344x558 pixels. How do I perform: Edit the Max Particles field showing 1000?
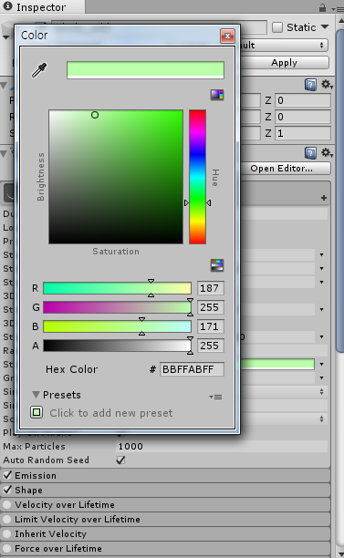coord(222,446)
